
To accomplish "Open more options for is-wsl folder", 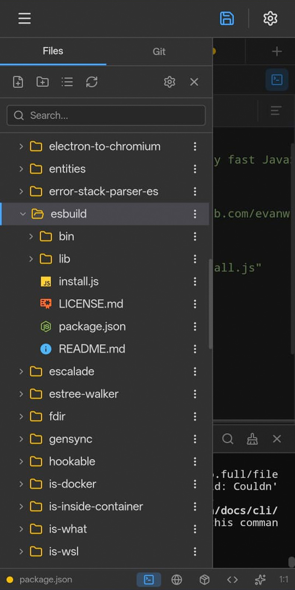I will 195,551.
